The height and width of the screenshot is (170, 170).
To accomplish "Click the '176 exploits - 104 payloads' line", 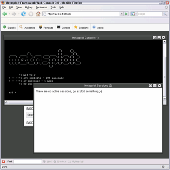I will click(36, 78).
